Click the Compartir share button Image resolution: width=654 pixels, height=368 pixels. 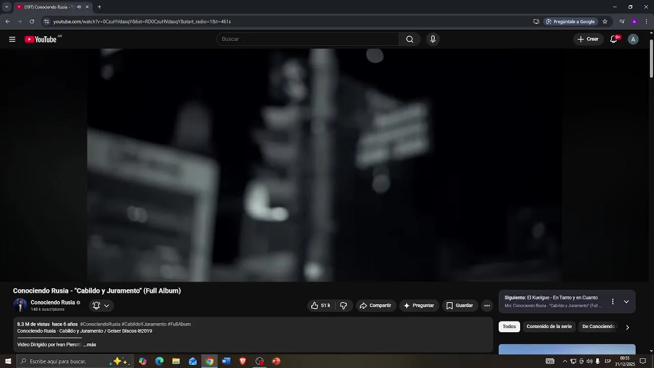click(376, 306)
